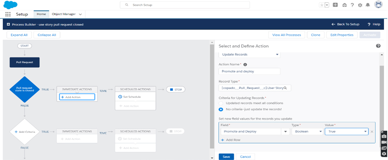Open the Pull request state is closed criteria

(25, 90)
